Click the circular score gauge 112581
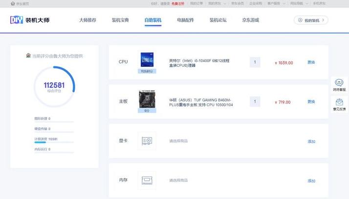Viewport: 349px width, 199px height. [x=54, y=87]
